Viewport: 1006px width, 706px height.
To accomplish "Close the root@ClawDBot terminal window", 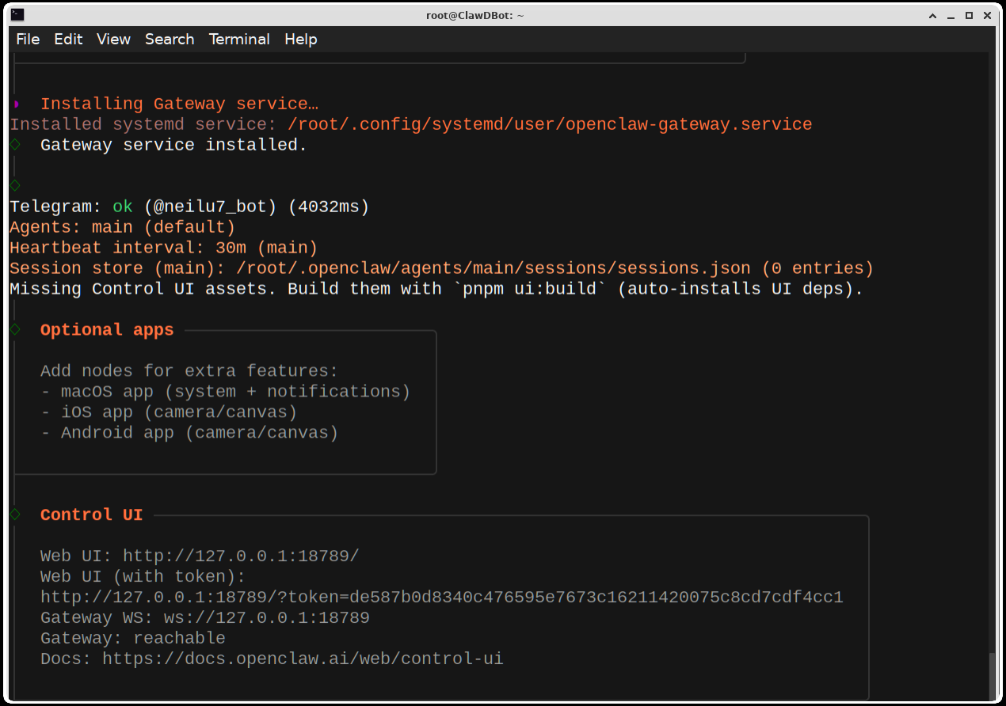I will point(988,15).
